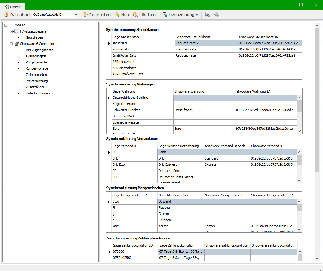
Task: Switch to the Home tab
Action: tap(13, 7)
